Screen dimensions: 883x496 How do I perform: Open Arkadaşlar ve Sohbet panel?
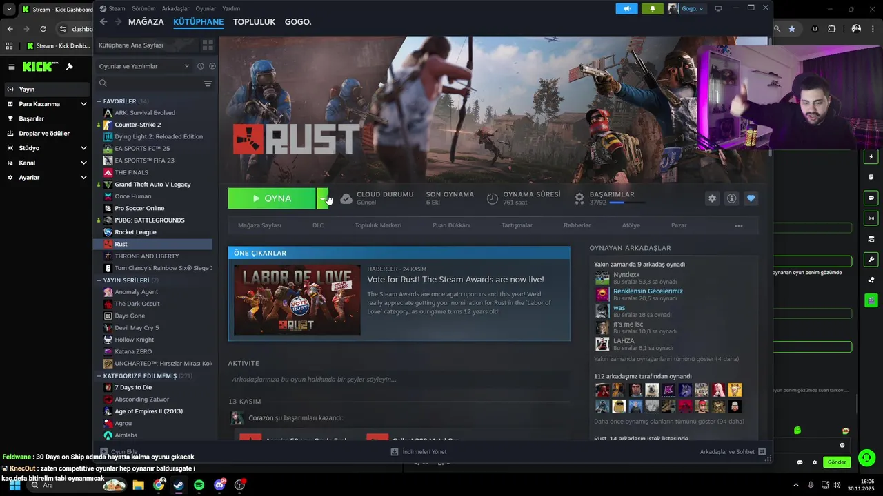(733, 451)
